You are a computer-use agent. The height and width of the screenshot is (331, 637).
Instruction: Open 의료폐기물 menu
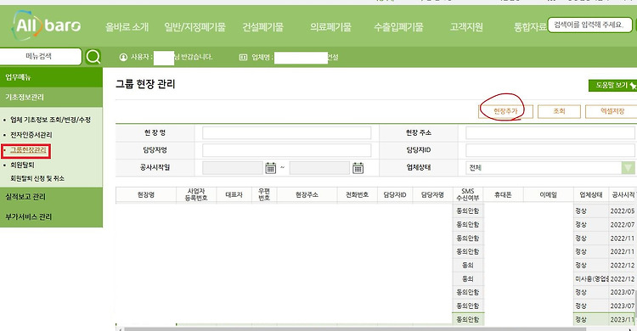[x=330, y=27]
